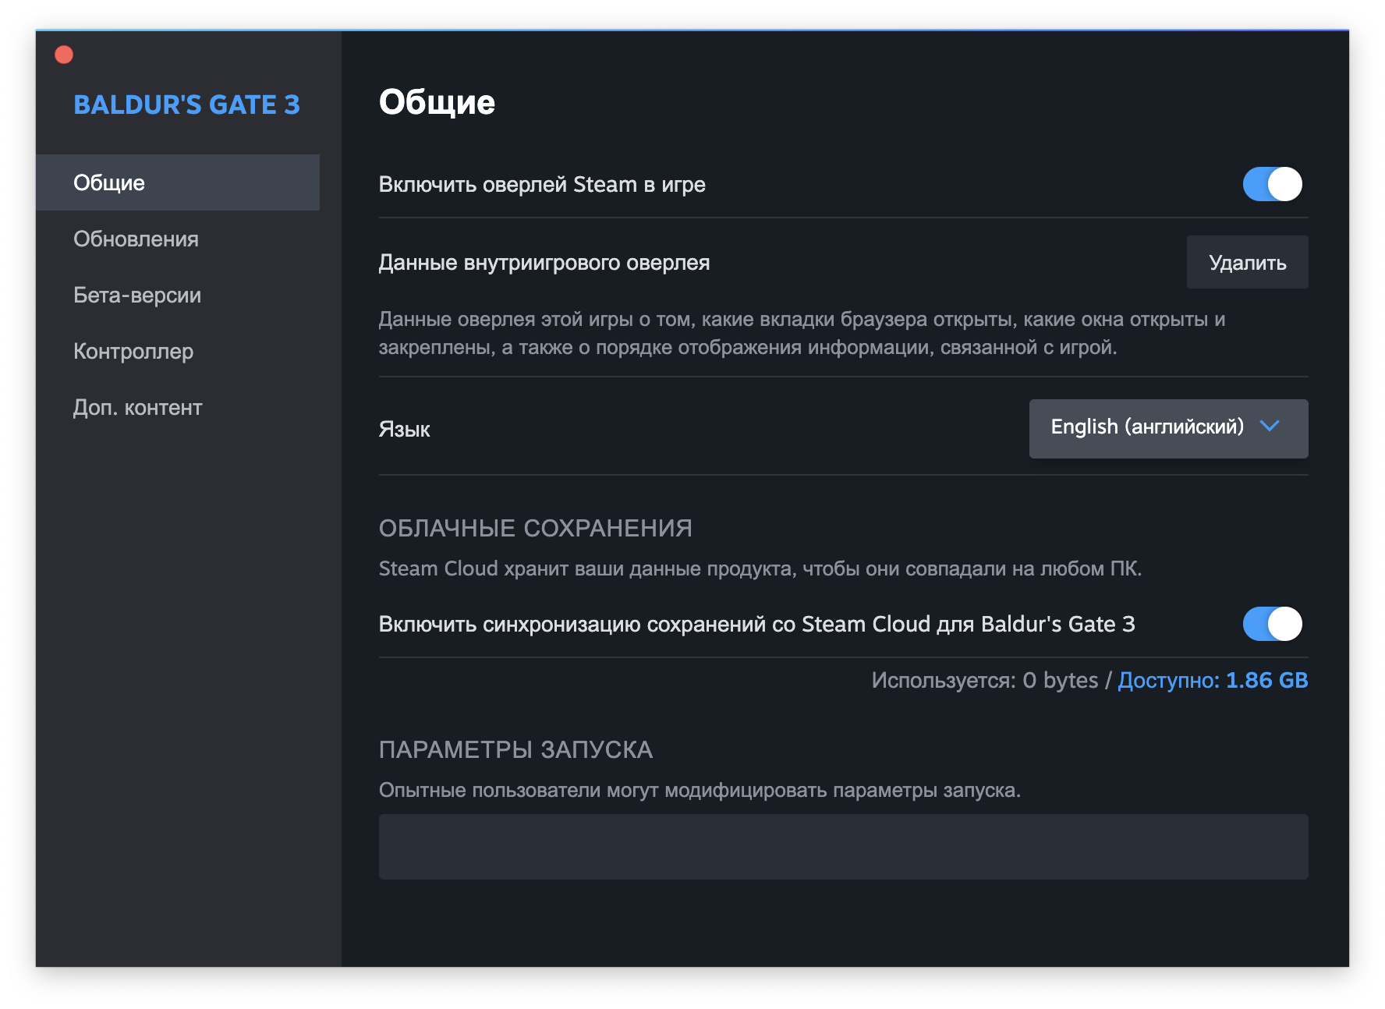
Task: Click the ОБЛАЧНЫЕ СОХРАНЕНИЯ section heading
Action: pos(535,529)
